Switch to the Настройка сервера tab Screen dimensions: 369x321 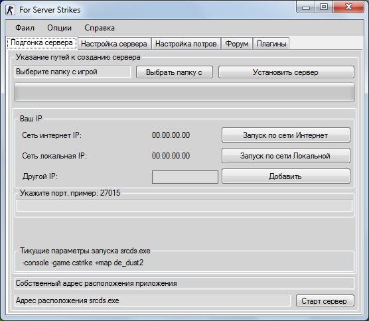tap(114, 44)
